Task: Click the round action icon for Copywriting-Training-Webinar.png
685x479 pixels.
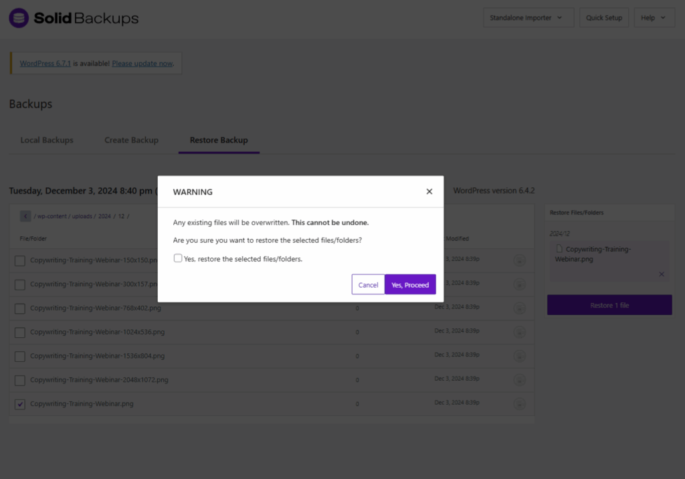Action: tap(519, 404)
